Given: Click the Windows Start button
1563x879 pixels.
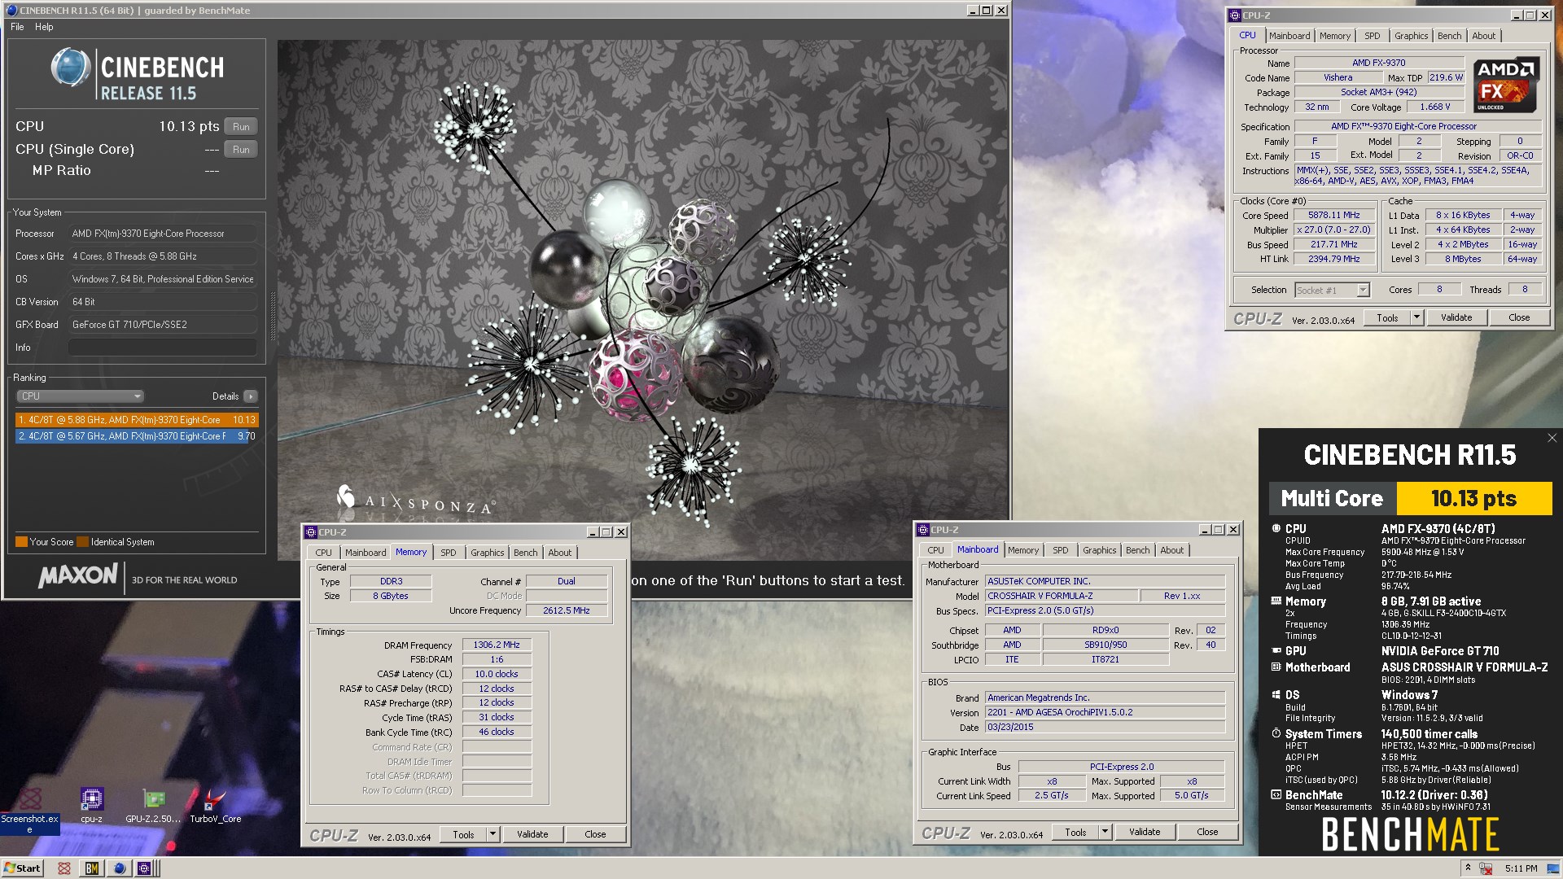Looking at the screenshot, I should (22, 868).
